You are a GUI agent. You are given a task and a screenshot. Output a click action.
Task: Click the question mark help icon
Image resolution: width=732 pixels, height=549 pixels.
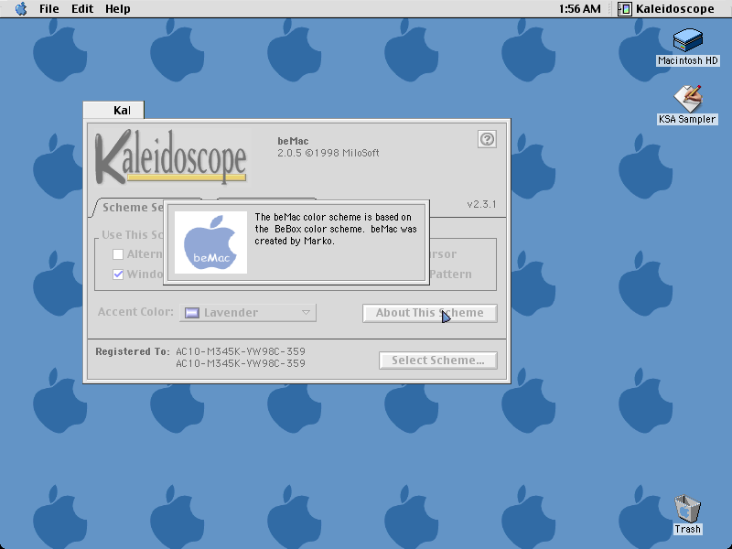(487, 139)
